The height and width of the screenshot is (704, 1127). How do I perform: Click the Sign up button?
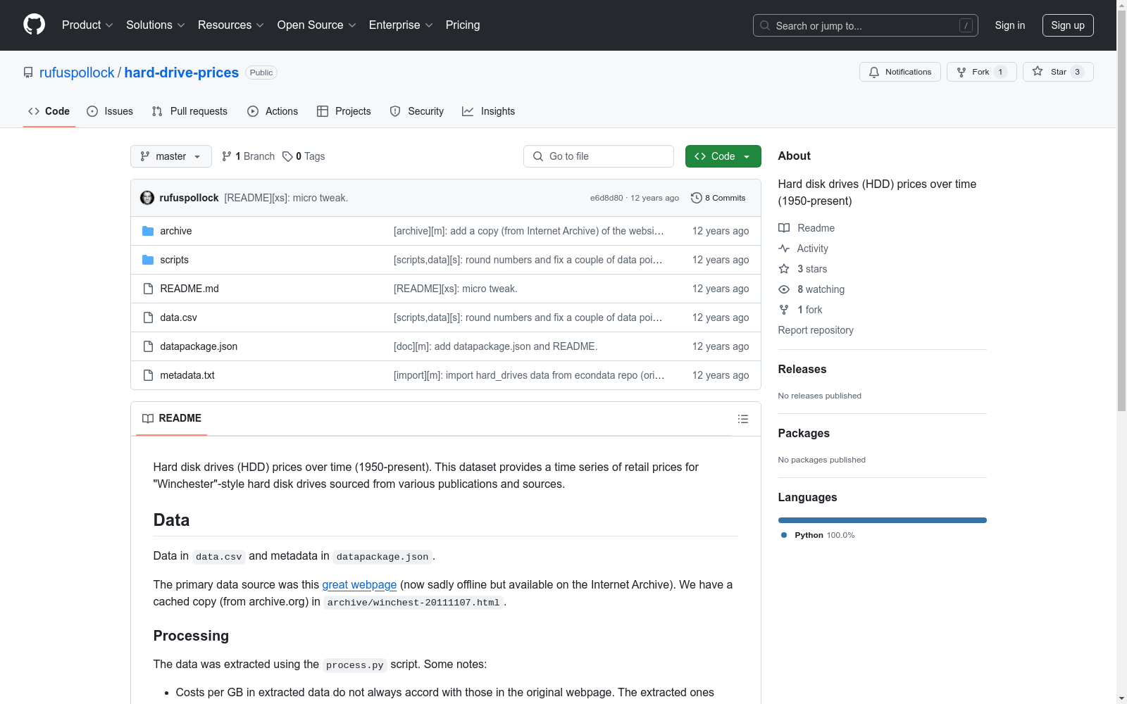pyautogui.click(x=1068, y=25)
